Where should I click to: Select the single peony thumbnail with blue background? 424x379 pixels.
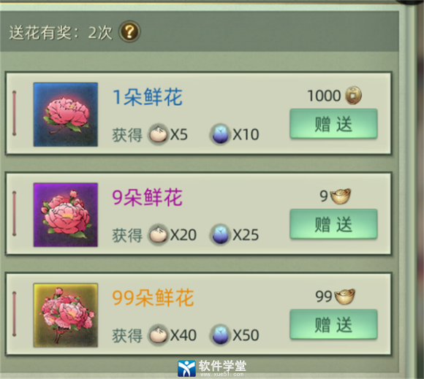[66, 115]
